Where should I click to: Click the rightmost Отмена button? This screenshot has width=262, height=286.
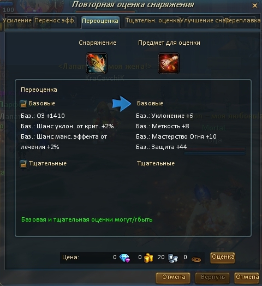pos(247,278)
